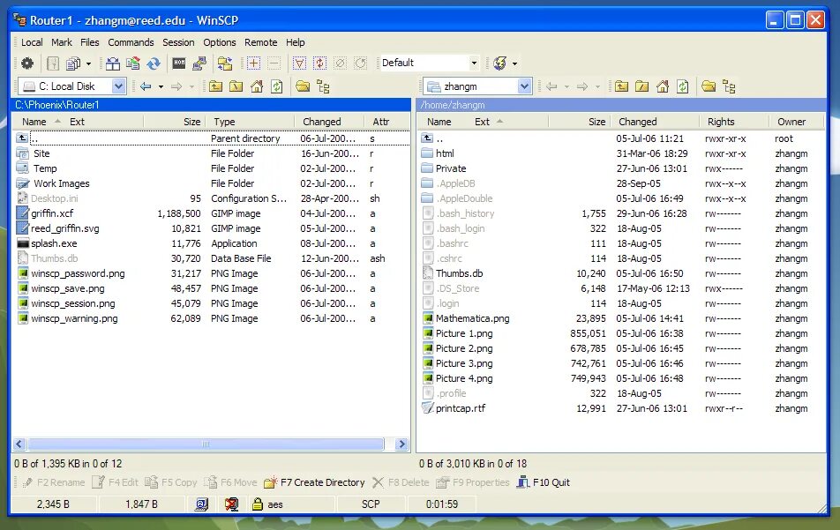Click the Invert Selection icon
The width and height of the screenshot is (840, 530).
tap(319, 63)
